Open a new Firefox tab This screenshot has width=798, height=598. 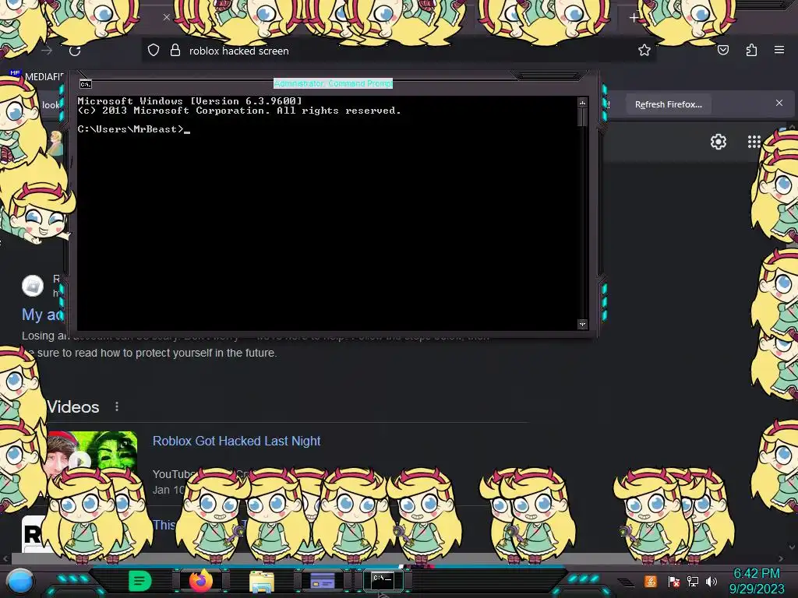[x=634, y=19]
